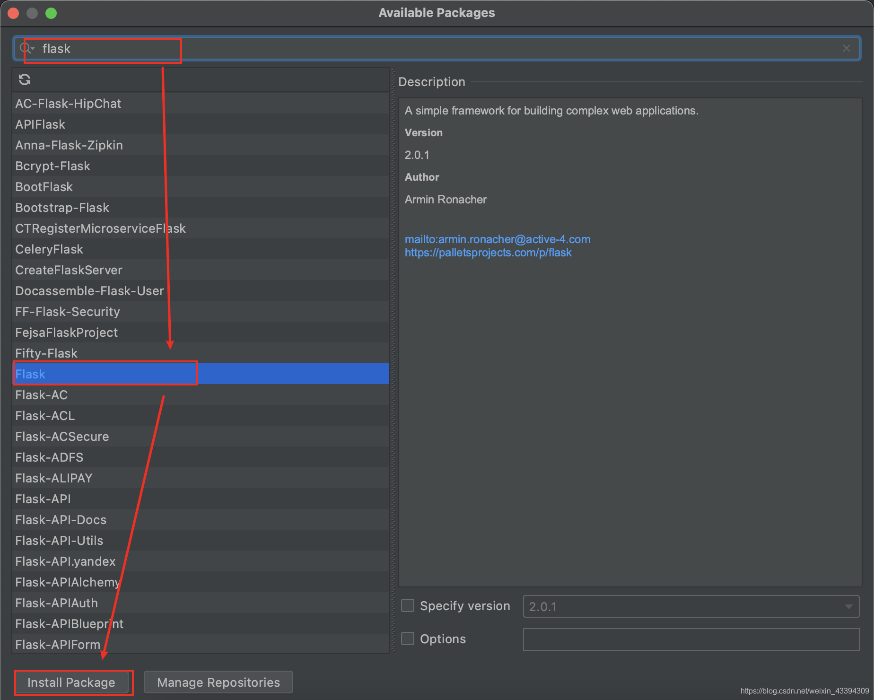Select Fifty-Flask package
This screenshot has height=700, width=874.
(201, 353)
